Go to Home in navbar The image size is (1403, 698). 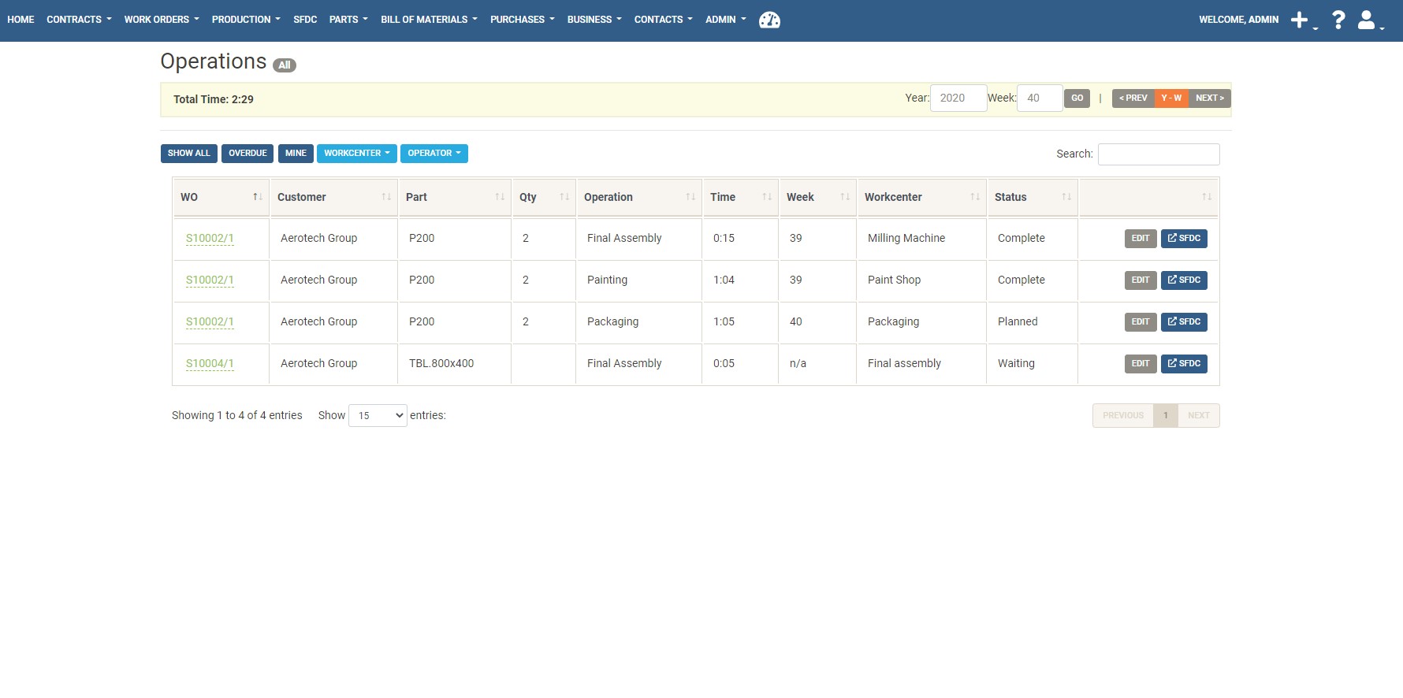pos(20,20)
